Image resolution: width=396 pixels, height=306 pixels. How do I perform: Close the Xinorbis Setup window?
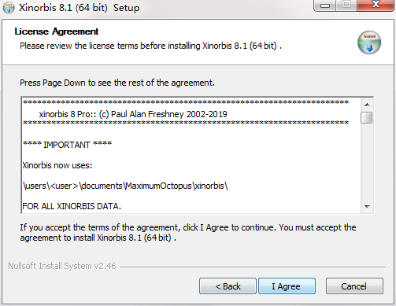point(376,6)
